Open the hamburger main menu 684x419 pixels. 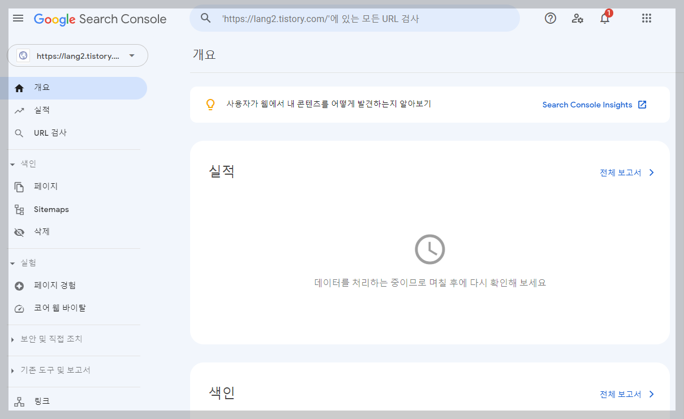click(18, 19)
